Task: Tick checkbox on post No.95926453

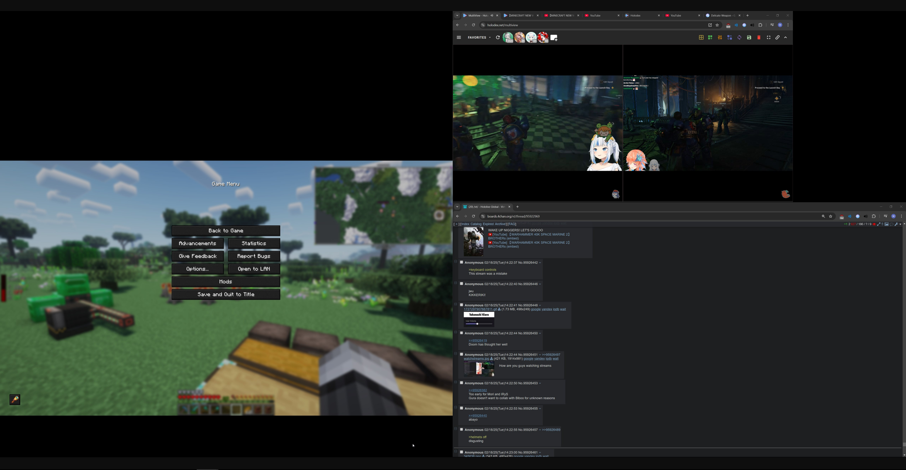Action: 462,383
